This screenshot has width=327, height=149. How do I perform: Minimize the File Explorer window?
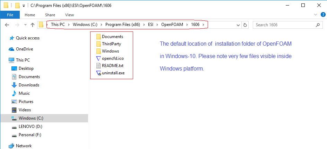pyautogui.click(x=287, y=6)
